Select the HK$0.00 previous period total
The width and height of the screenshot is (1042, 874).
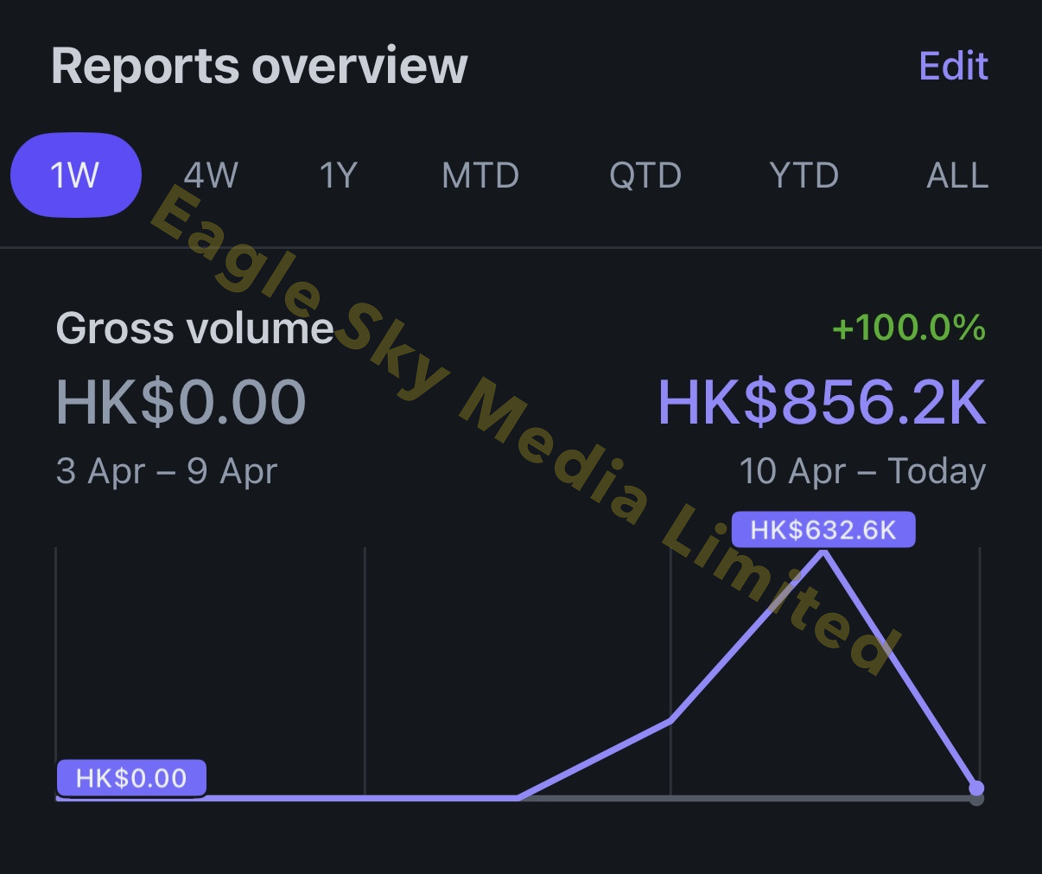click(181, 402)
